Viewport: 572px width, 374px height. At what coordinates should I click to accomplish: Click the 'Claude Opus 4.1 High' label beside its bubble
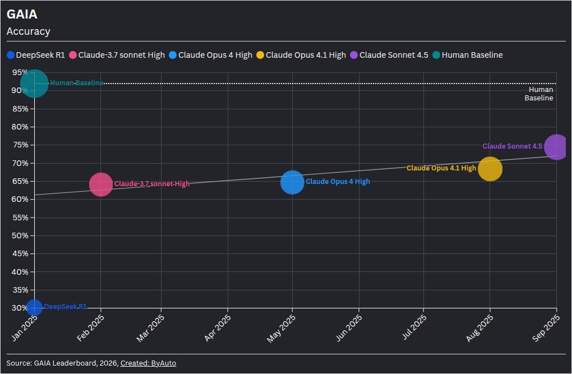(x=441, y=168)
